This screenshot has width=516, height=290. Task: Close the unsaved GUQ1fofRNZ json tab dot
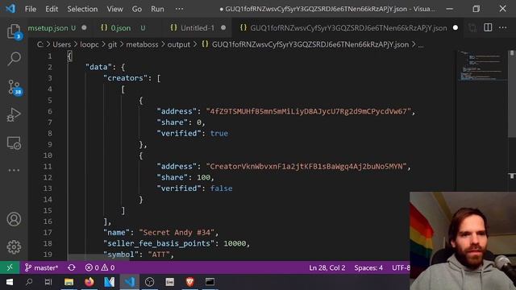[456, 28]
